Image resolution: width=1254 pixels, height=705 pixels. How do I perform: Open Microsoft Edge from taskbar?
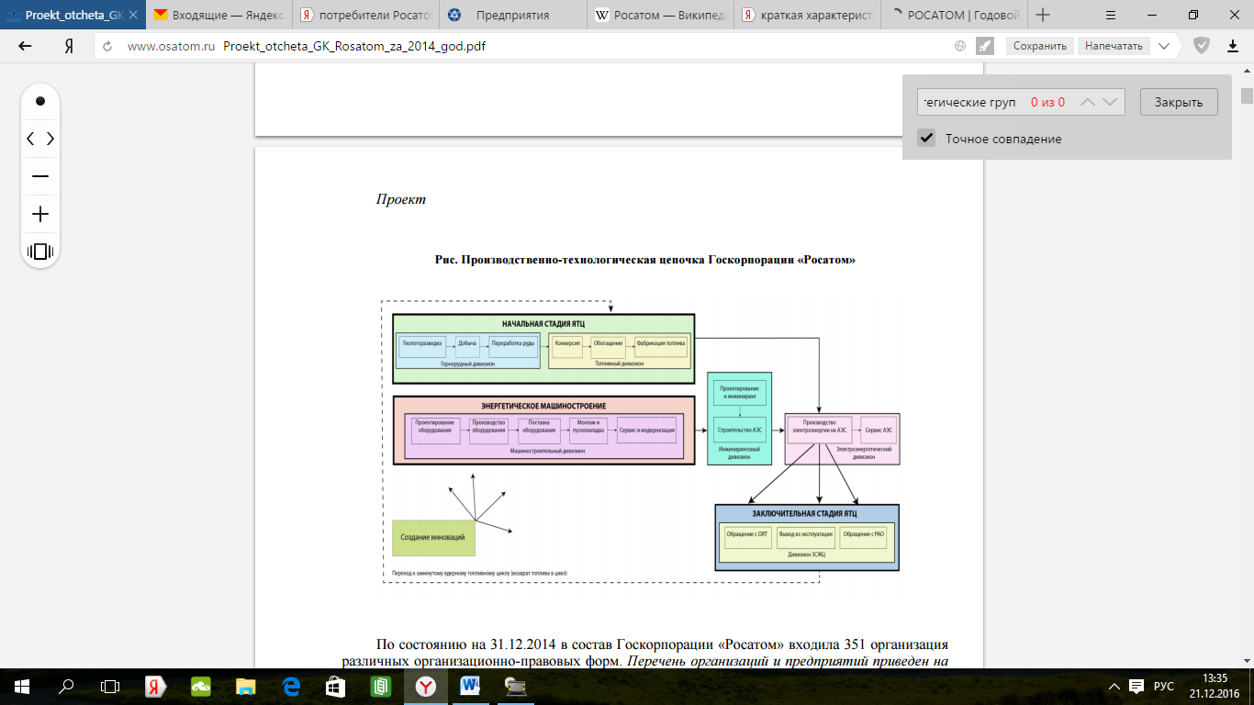(x=291, y=686)
